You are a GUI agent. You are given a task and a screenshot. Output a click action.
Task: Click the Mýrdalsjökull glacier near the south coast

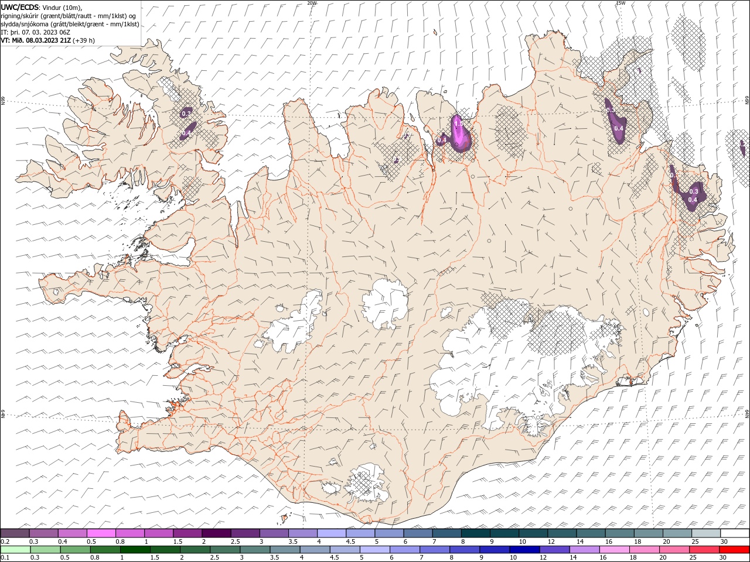tap(367, 483)
